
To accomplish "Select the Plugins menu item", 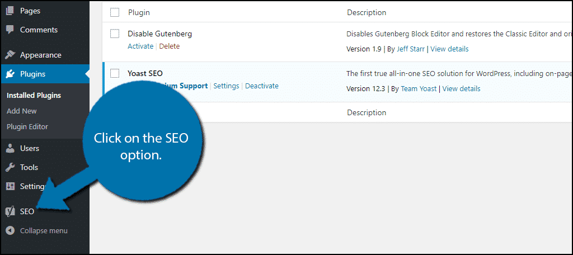I will [45, 74].
